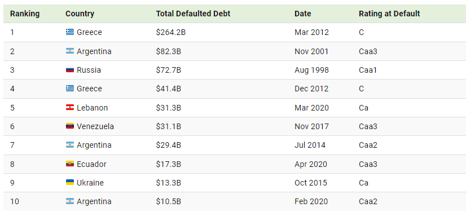Click the Oct 2015 date cell
Image resolution: width=470 pixels, height=216 pixels.
[311, 183]
